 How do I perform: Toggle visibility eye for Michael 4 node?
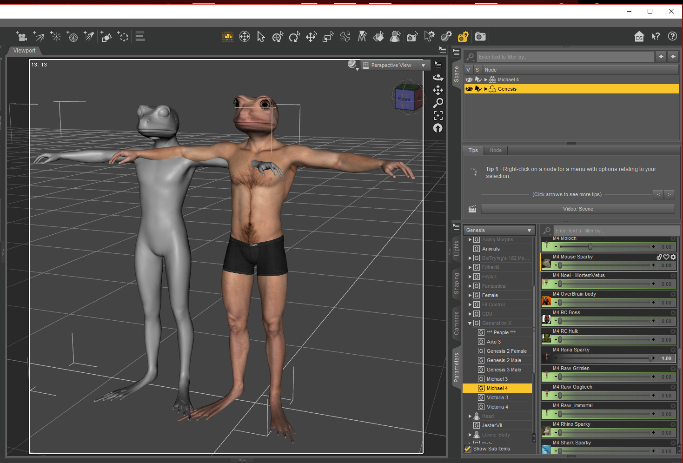[469, 79]
